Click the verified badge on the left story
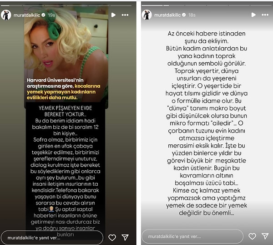Screen dimensions: 273x245 click(44, 15)
